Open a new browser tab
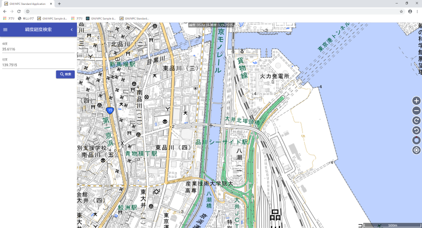Viewport: 422px width, 228px height. [x=59, y=4]
